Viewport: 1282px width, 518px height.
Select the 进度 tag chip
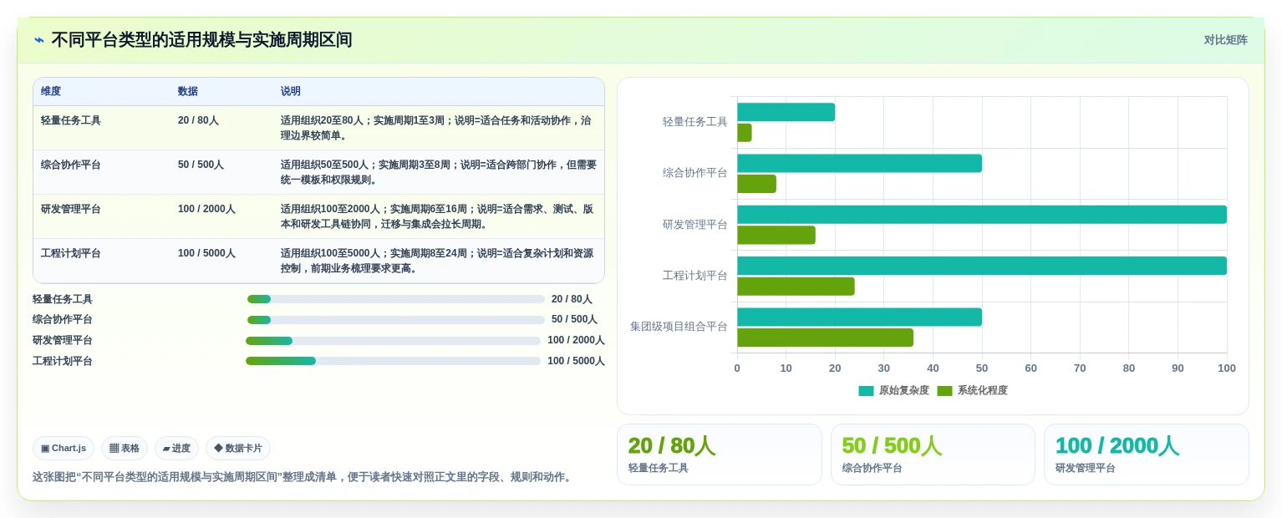tap(176, 449)
